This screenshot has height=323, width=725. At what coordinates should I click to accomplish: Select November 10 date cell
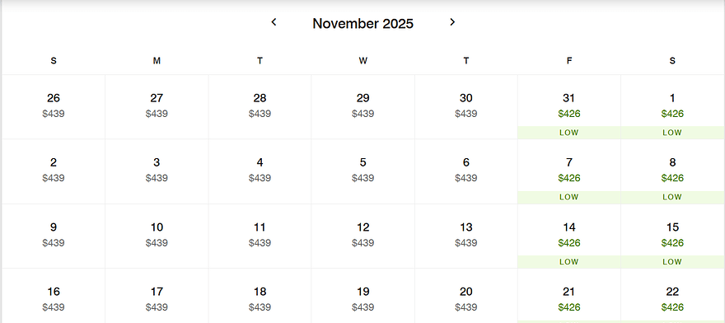pos(157,236)
